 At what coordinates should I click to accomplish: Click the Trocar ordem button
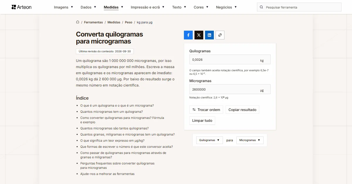click(206, 110)
